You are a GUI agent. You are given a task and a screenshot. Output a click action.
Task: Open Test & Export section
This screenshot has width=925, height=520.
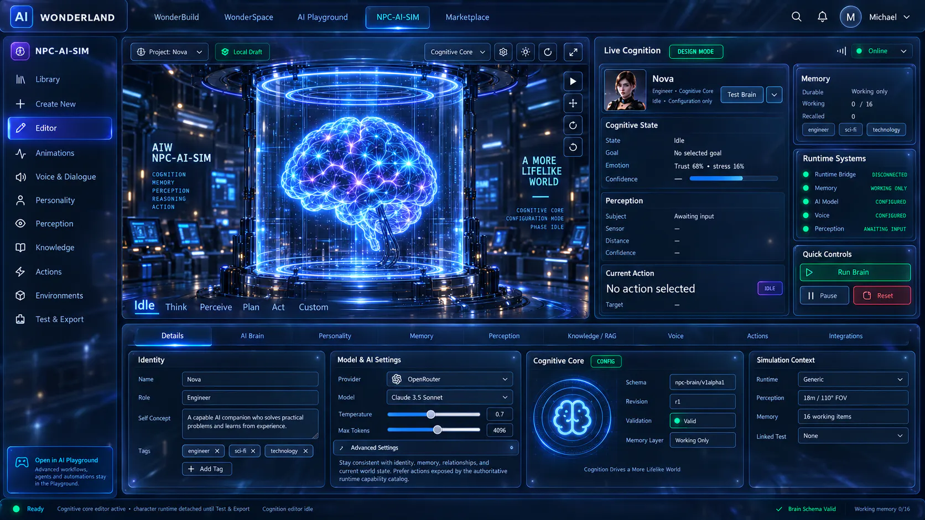(60, 319)
